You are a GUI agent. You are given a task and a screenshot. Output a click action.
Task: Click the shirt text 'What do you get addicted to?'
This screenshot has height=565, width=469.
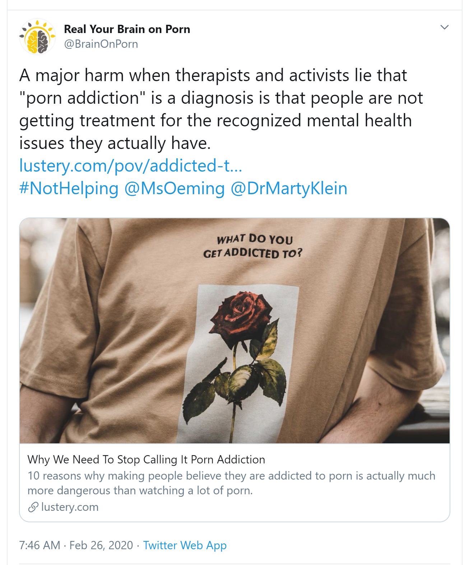[x=253, y=246]
